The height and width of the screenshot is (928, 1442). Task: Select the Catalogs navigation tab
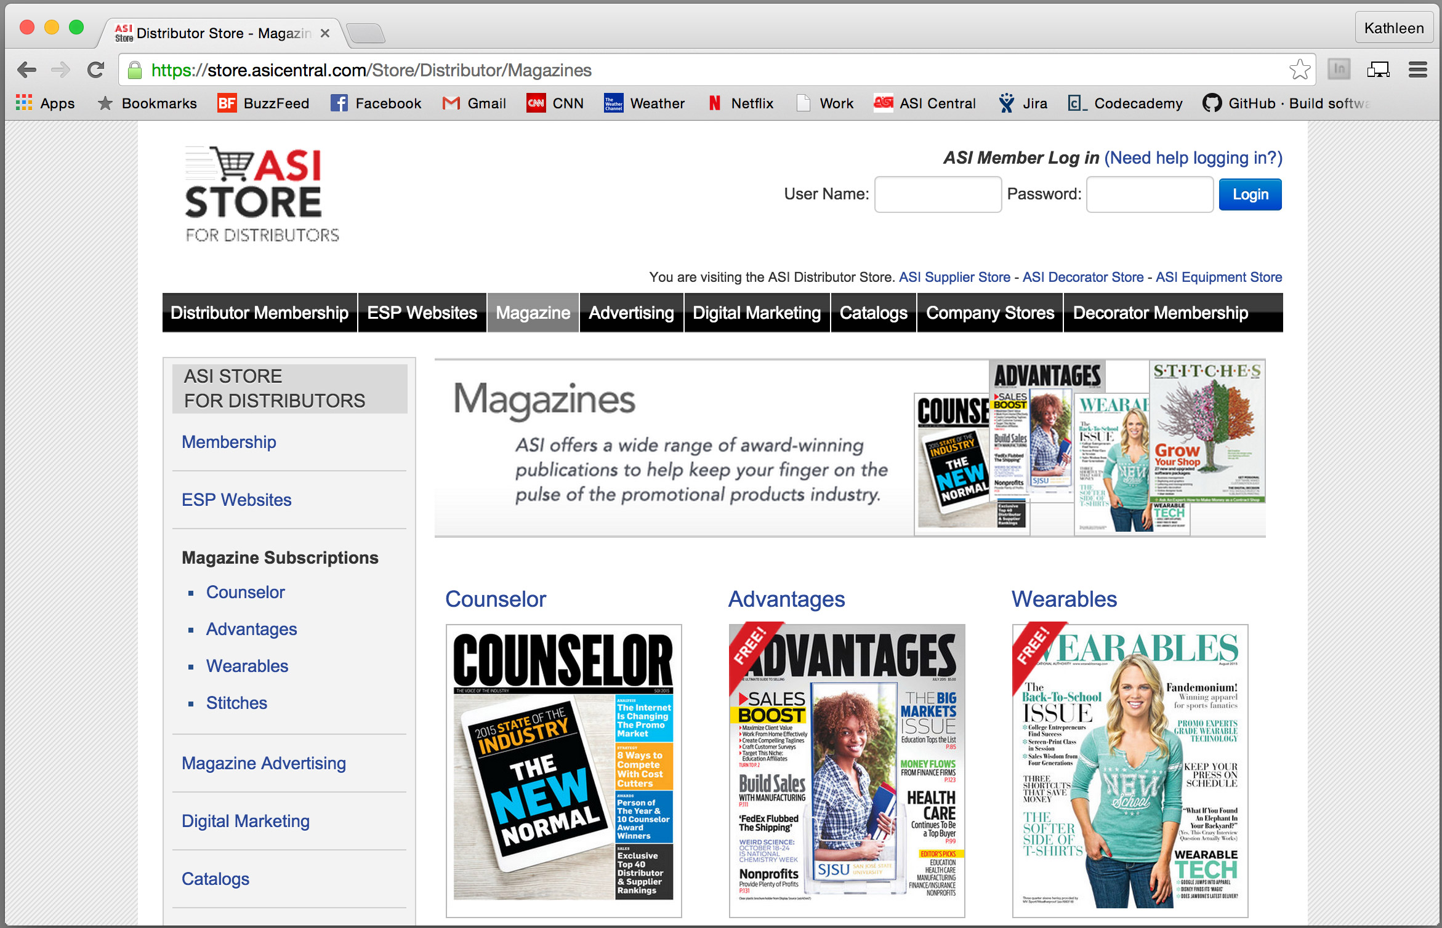coord(873,313)
